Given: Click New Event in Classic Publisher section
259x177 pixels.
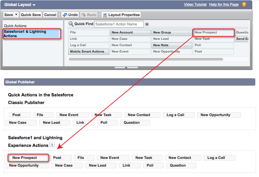Looking at the screenshot, I should (x=72, y=115).
